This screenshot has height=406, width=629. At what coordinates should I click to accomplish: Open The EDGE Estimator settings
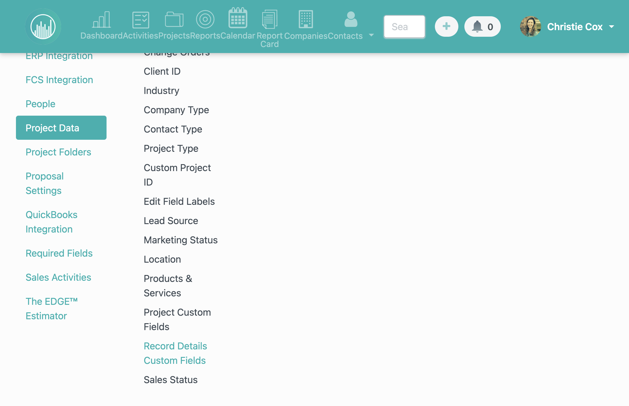pos(51,309)
